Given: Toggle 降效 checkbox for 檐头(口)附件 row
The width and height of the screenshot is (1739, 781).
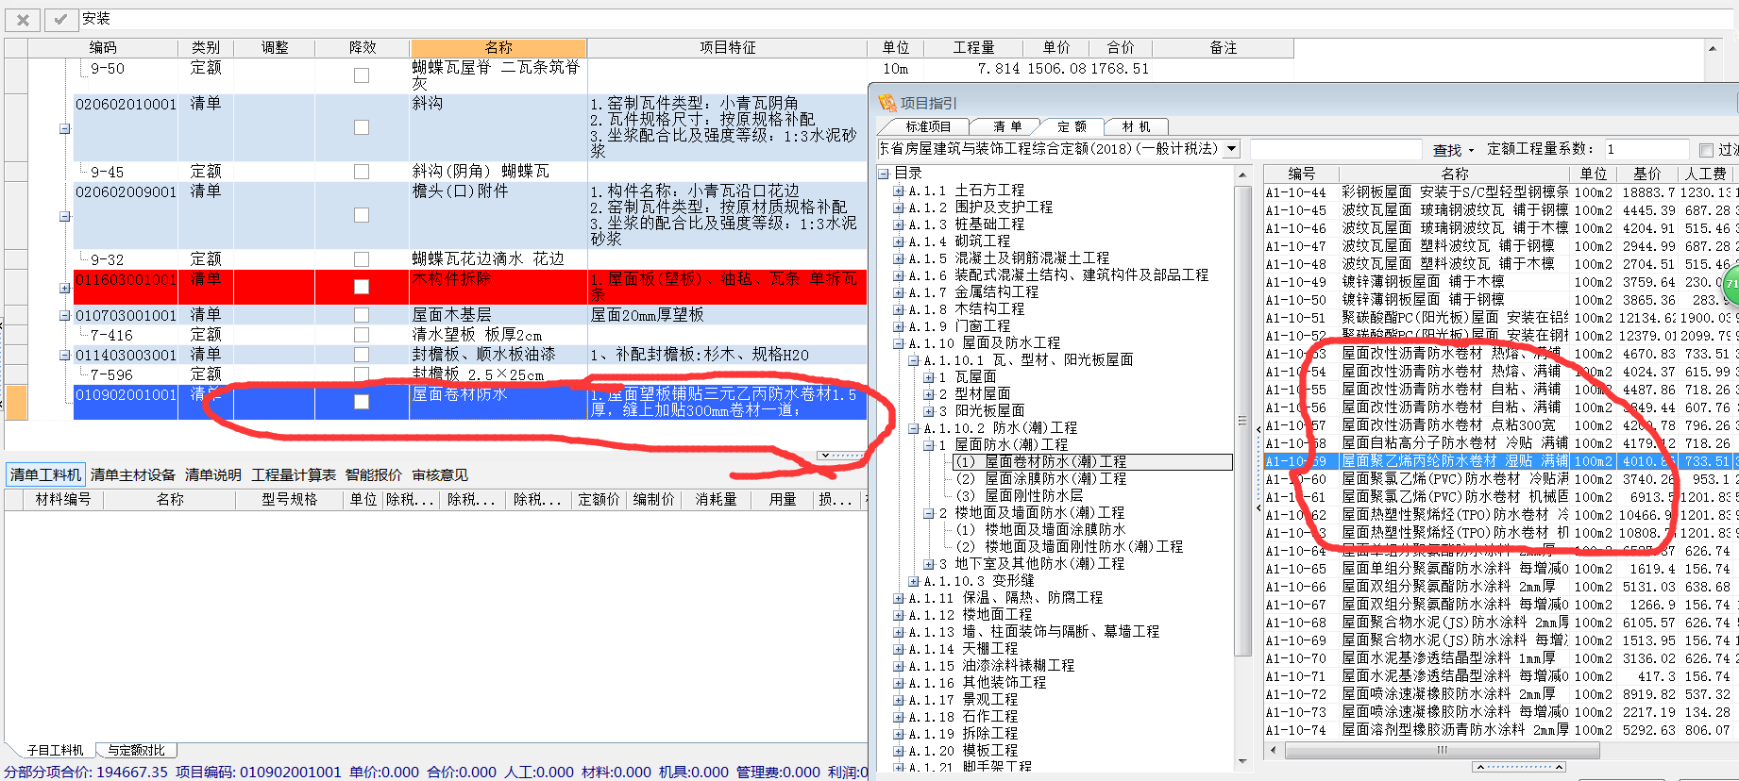Looking at the screenshot, I should (362, 215).
